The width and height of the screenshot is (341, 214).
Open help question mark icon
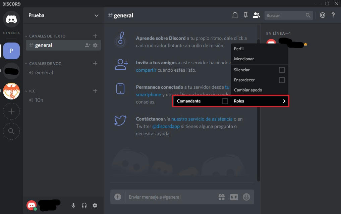[333, 15]
